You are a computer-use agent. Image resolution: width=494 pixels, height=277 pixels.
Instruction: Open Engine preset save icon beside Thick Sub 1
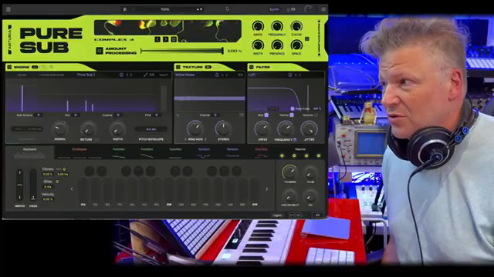(x=121, y=75)
